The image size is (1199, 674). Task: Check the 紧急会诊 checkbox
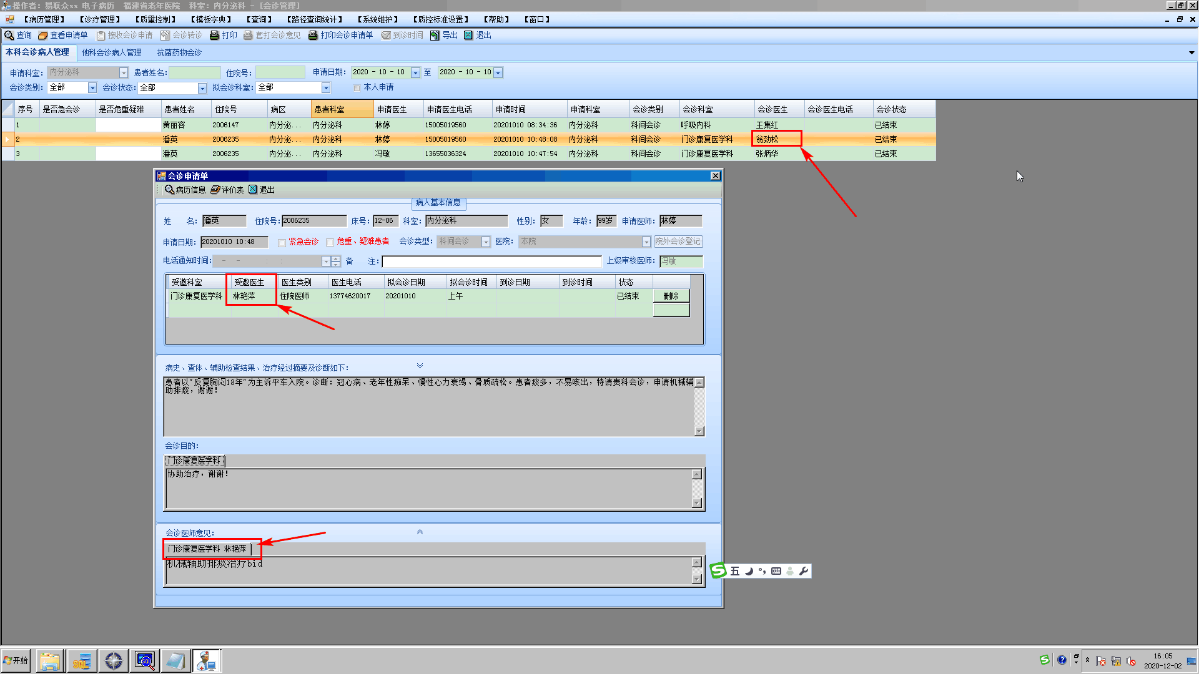pos(282,243)
